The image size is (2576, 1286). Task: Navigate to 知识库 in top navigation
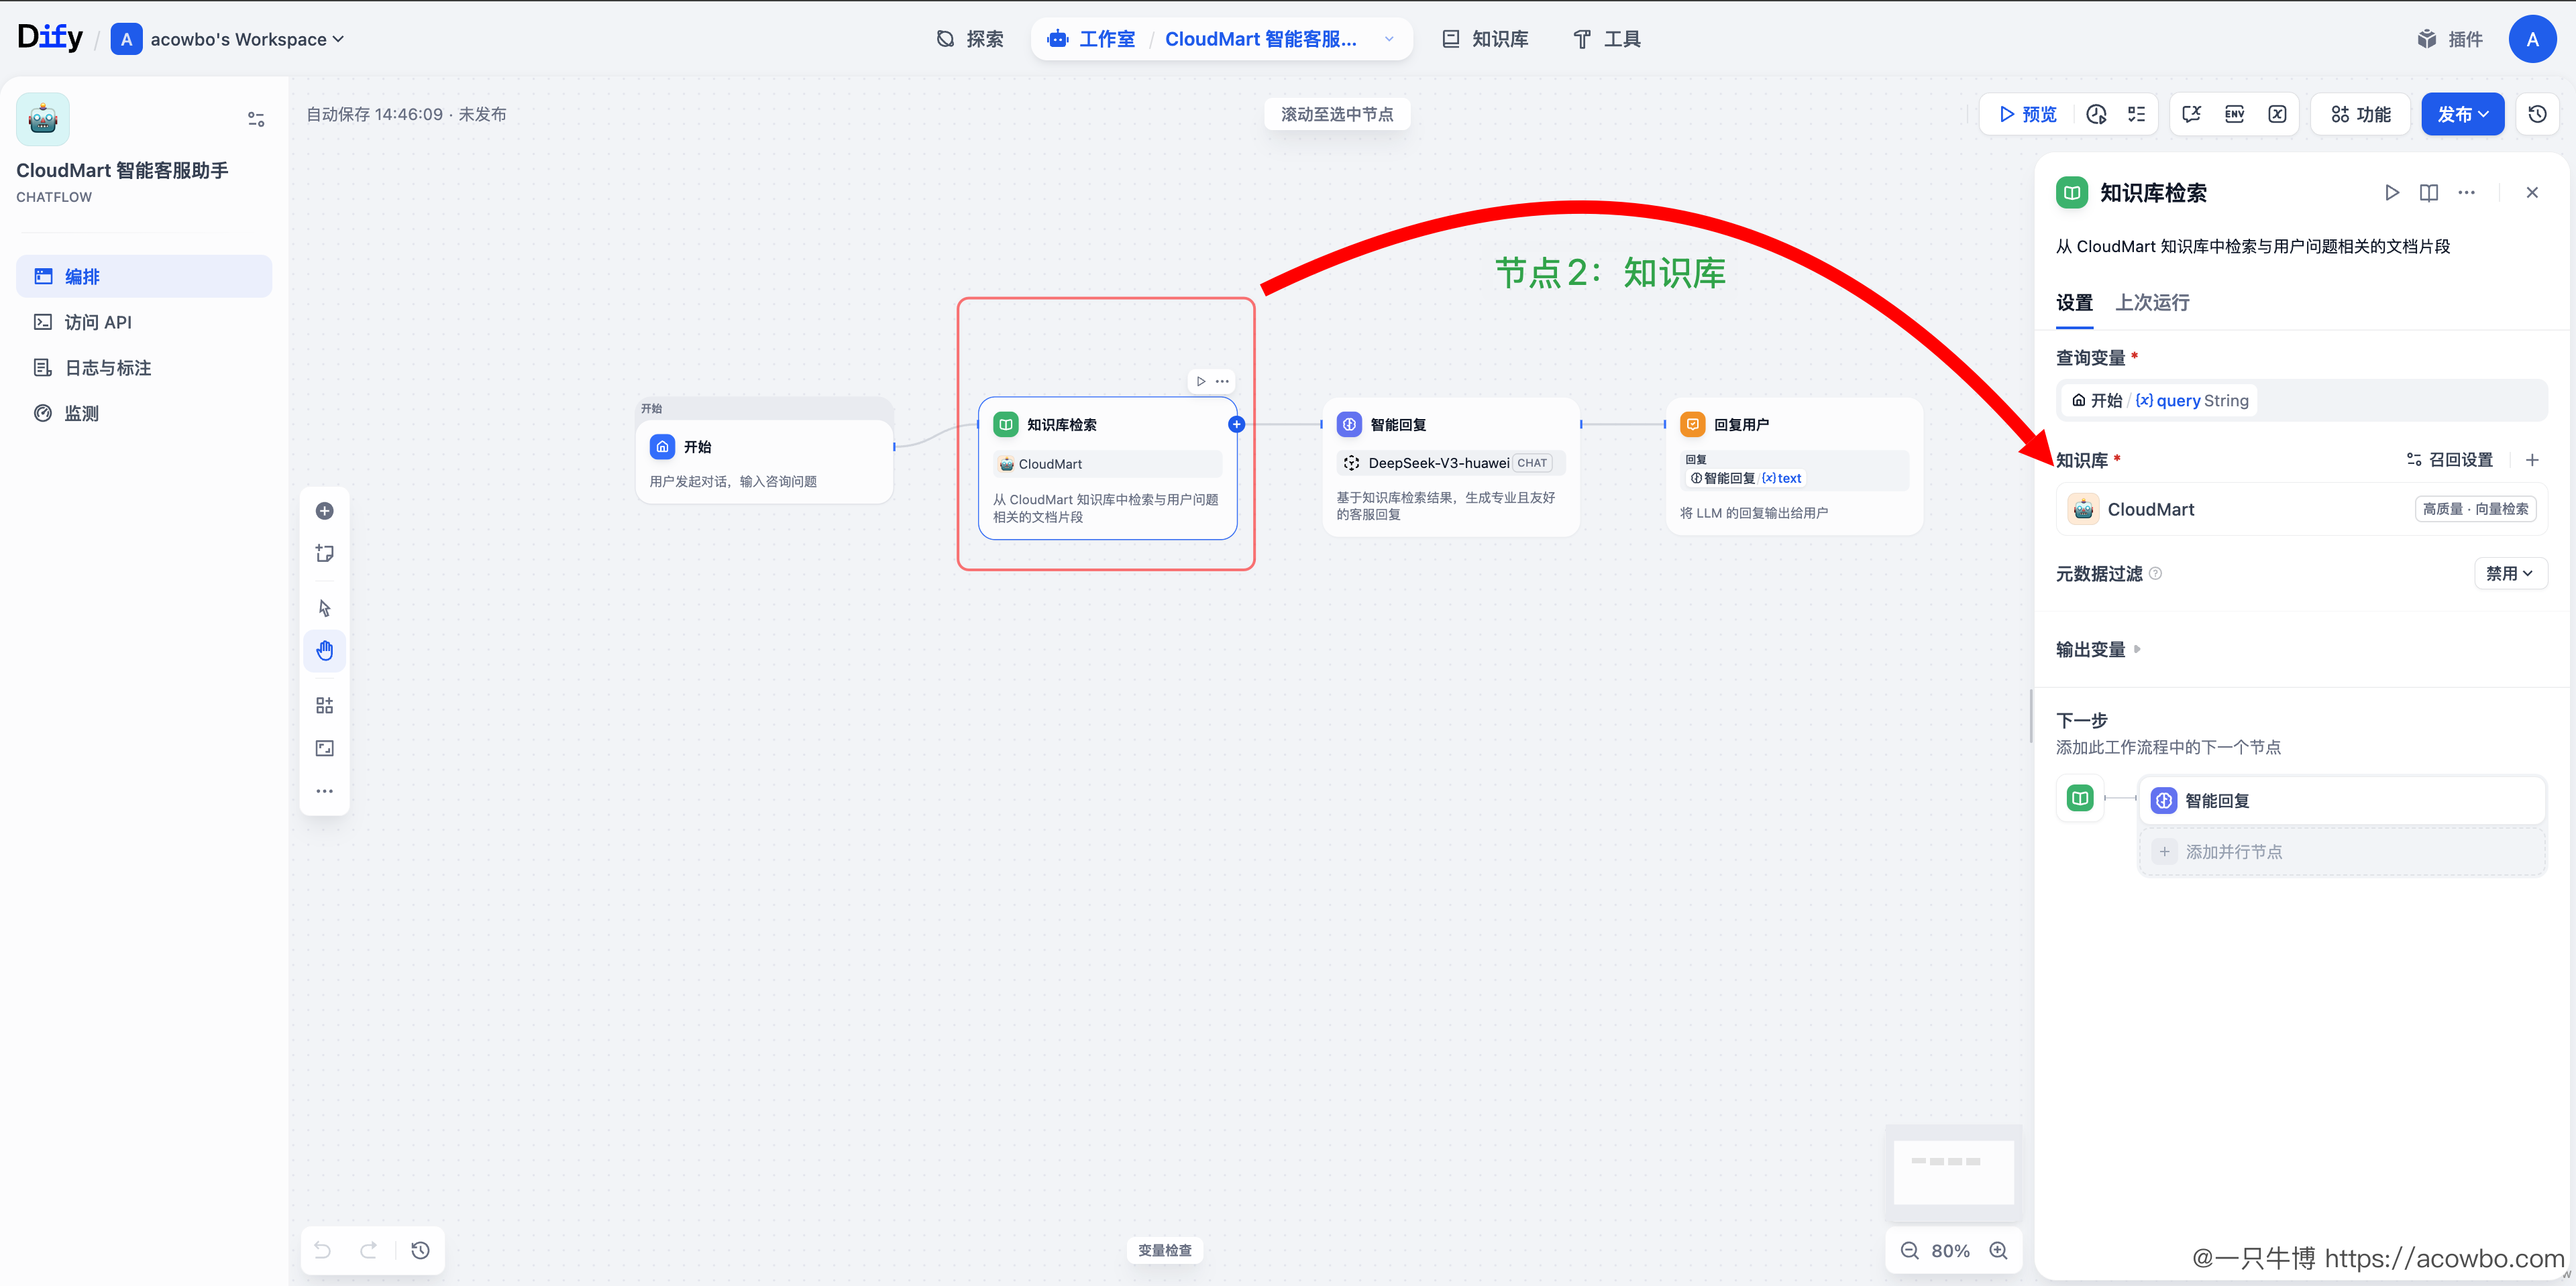click(1485, 39)
